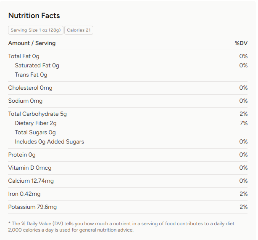Click the Amount / Serving column header

(x=32, y=43)
